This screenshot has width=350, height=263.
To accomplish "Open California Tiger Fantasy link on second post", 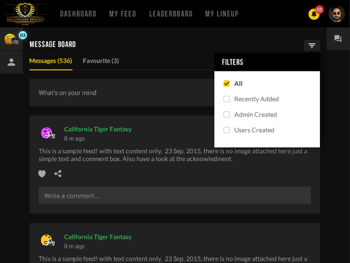I will tap(98, 237).
